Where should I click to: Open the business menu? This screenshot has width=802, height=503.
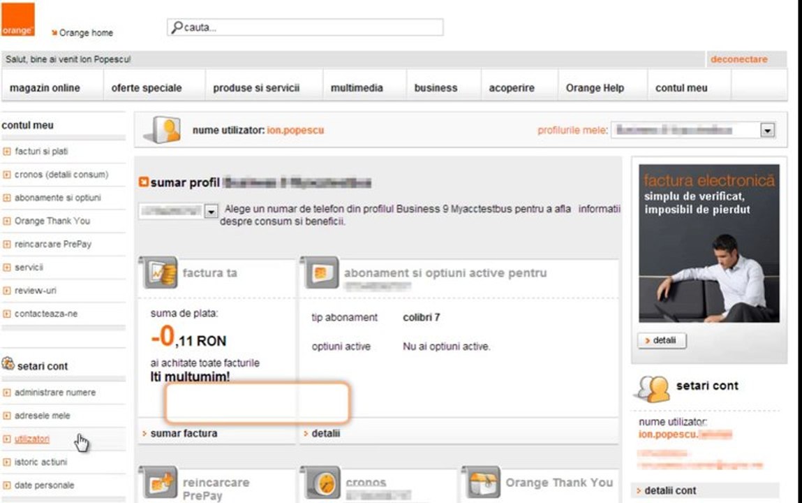436,88
